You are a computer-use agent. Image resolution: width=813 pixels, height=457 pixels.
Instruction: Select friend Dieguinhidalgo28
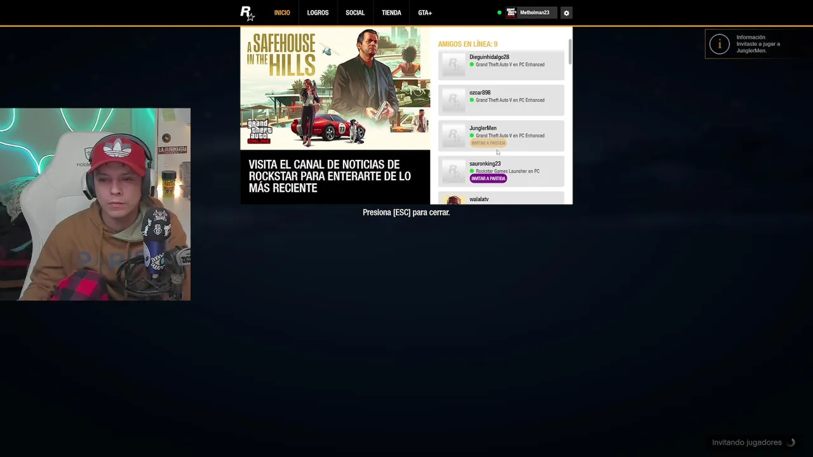click(x=501, y=65)
